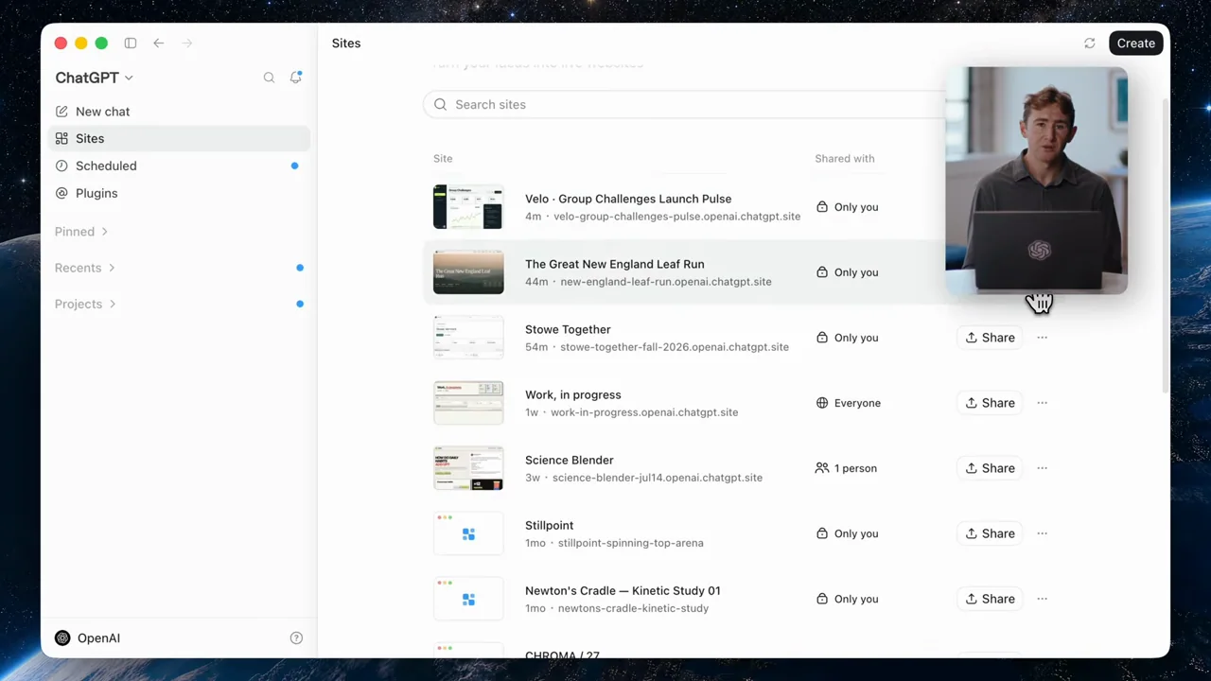The image size is (1211, 681).
Task: Click the "Work, in progress" title
Action: click(x=573, y=394)
